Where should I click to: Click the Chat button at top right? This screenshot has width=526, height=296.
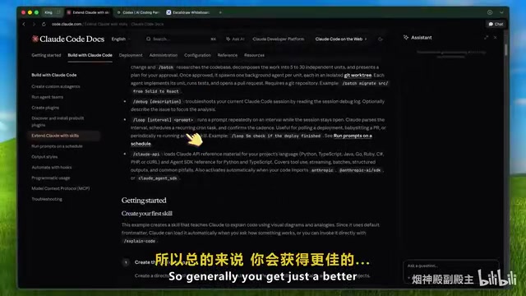[496, 24]
